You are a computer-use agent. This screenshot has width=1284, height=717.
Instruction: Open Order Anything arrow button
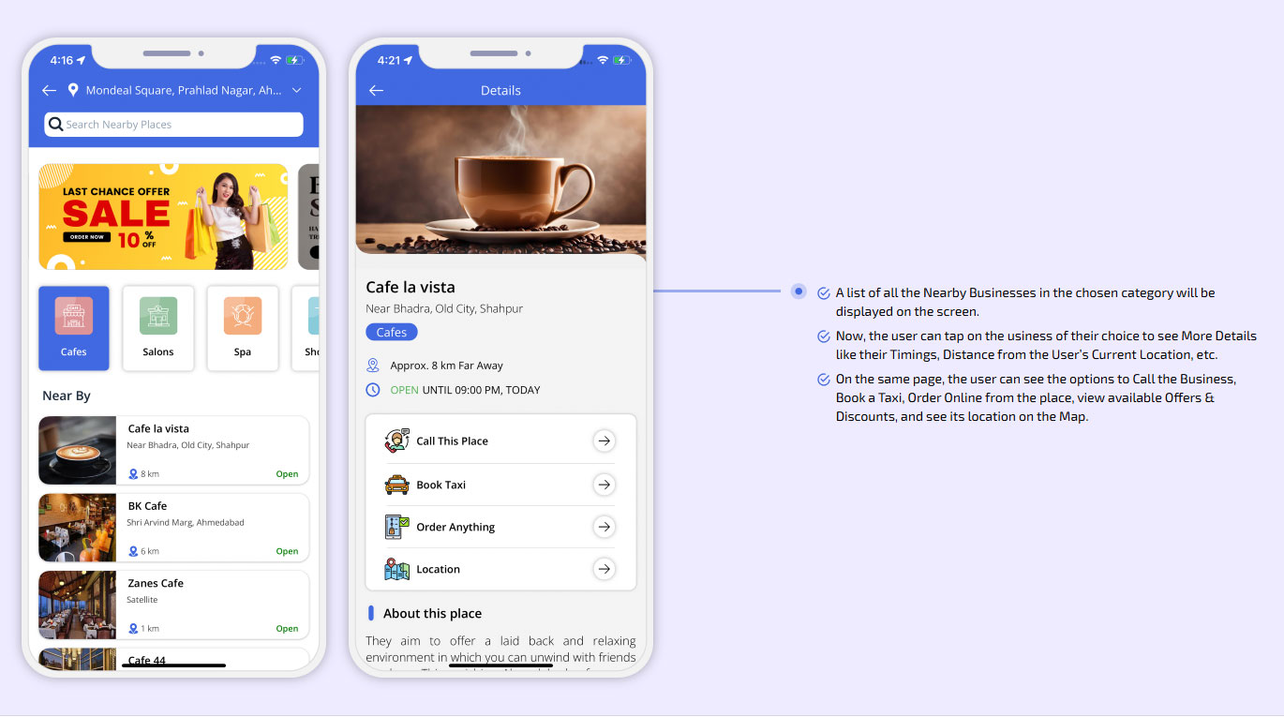point(605,527)
